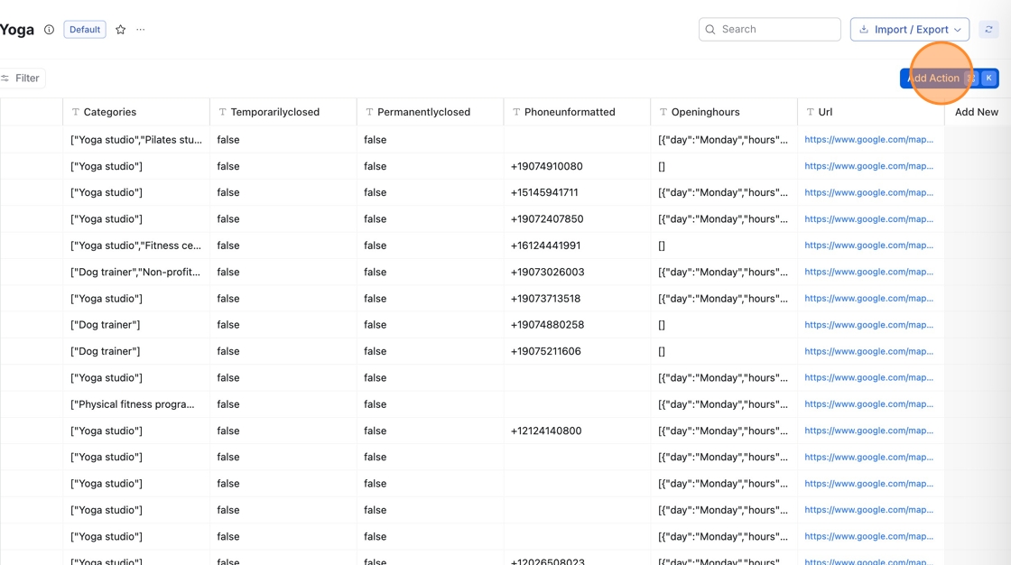This screenshot has height=565, width=1011.
Task: Open the Filter options
Action: pos(22,78)
